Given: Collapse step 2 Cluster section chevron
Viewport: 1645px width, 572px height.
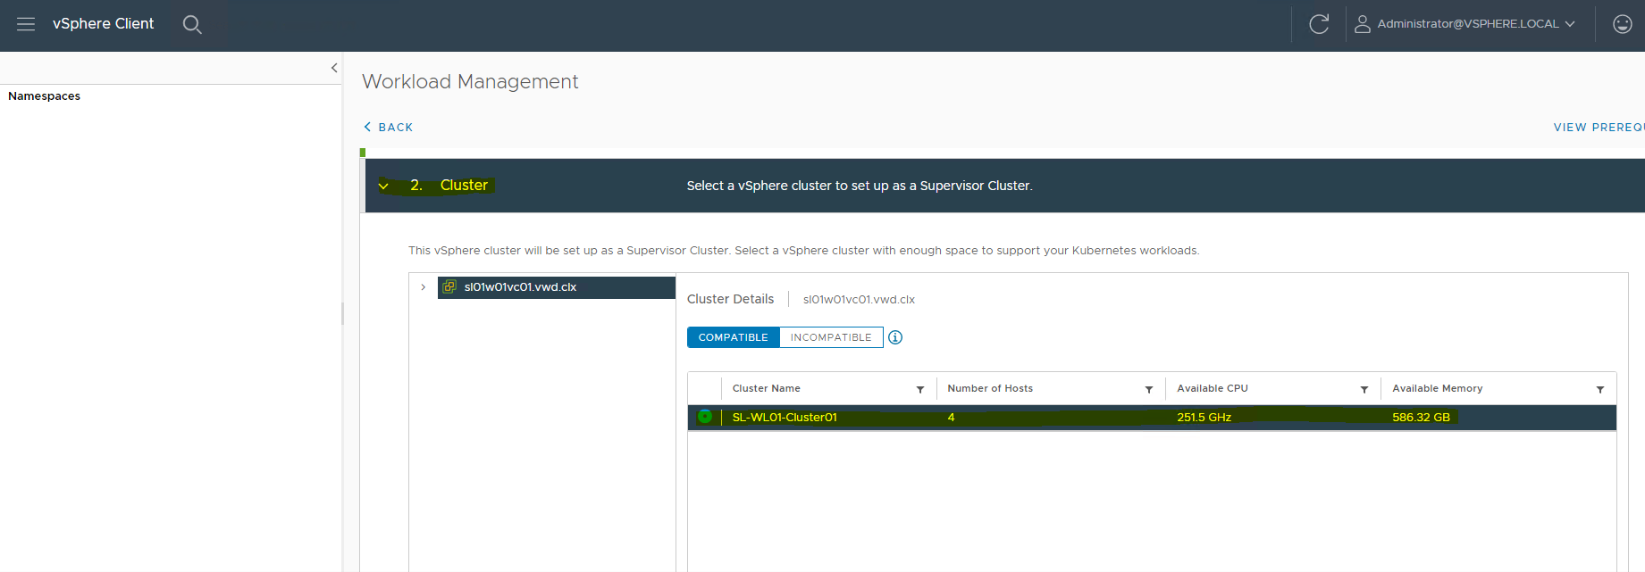Looking at the screenshot, I should tap(383, 186).
